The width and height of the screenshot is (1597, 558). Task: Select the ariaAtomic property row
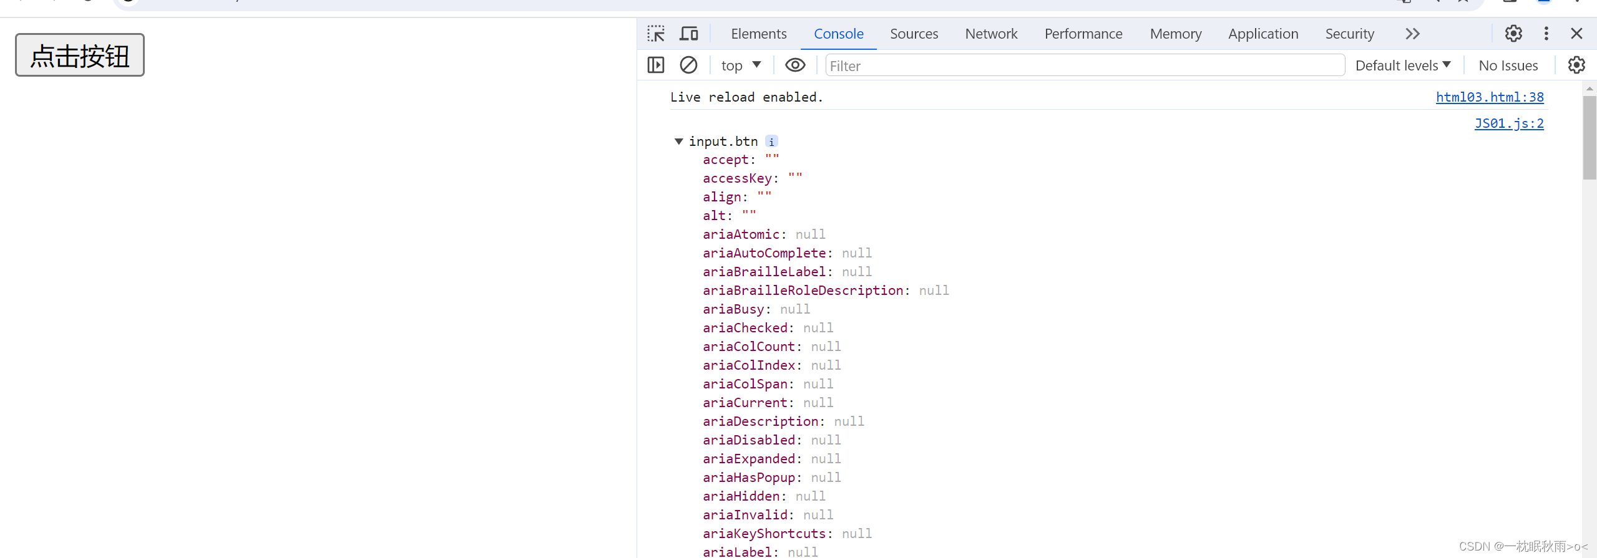[764, 234]
